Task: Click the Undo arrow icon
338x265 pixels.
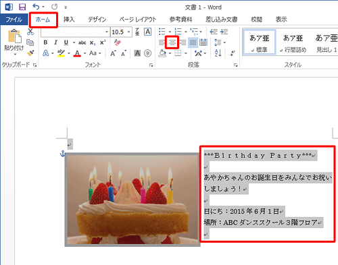Action: (x=36, y=7)
